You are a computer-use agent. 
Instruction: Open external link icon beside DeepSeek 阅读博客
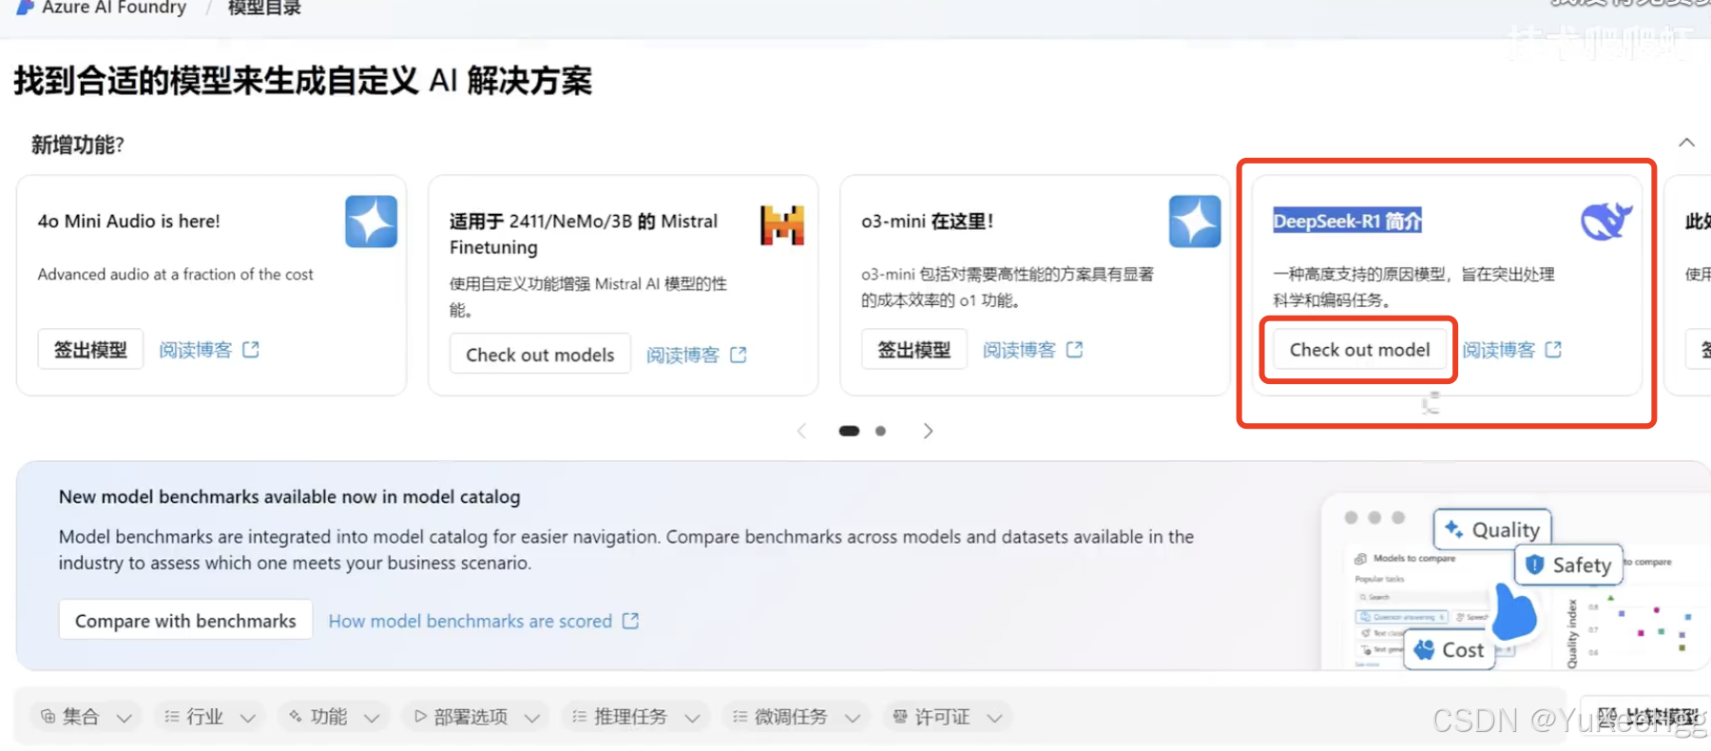click(x=1553, y=350)
